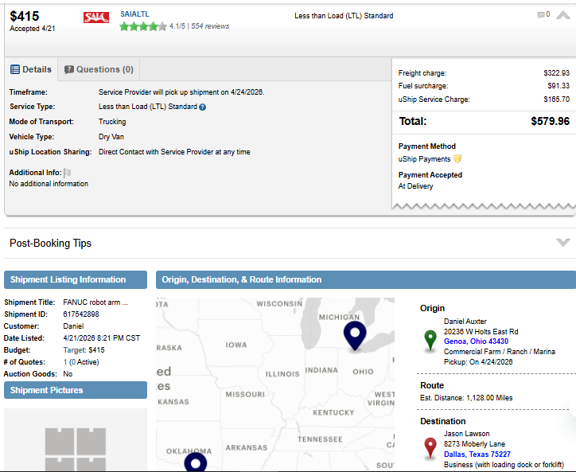The height and width of the screenshot is (472, 576).
Task: Click the destination contact name Jason Lawson
Action: click(x=466, y=434)
